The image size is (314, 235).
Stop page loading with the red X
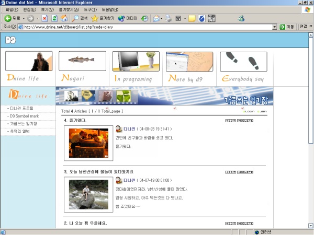(44, 18)
